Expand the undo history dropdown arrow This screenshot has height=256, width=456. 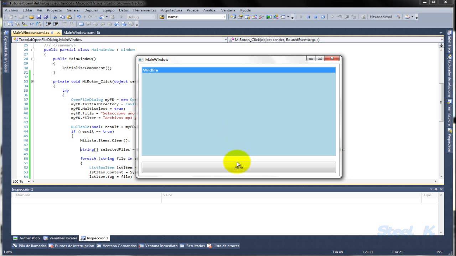click(x=84, y=17)
